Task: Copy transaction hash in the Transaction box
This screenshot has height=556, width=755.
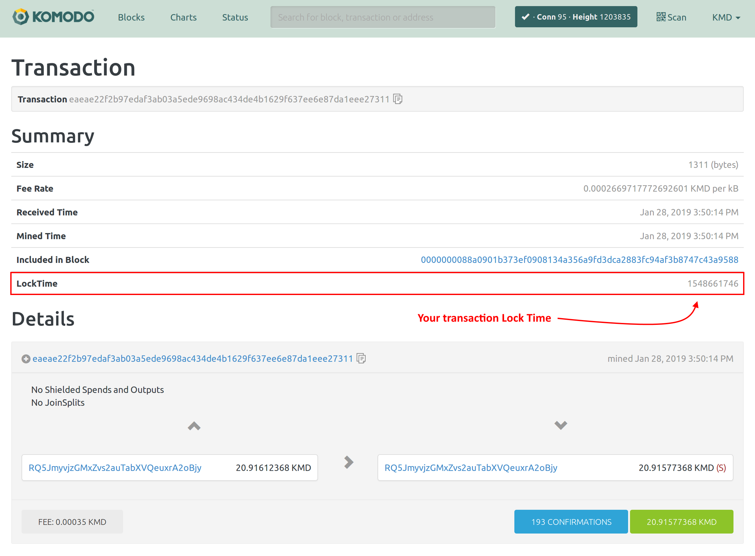Action: point(398,99)
